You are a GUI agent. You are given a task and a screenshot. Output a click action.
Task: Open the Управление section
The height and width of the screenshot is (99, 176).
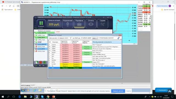click(68, 24)
